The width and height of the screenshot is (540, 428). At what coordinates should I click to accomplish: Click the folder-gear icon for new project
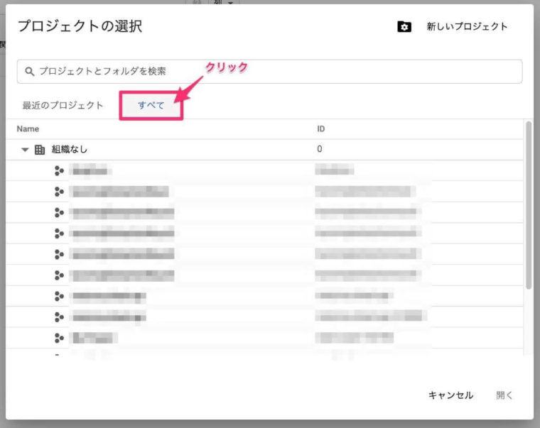pos(404,27)
